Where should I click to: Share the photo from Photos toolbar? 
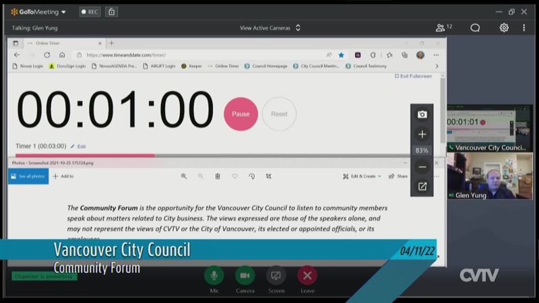coord(398,176)
